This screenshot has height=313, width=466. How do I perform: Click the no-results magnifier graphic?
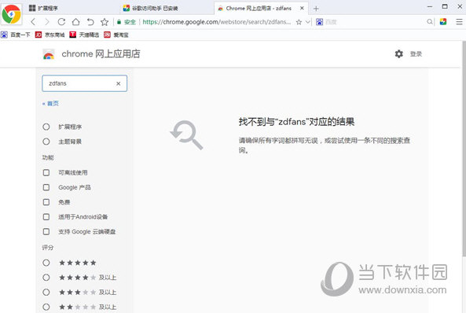pos(187,134)
